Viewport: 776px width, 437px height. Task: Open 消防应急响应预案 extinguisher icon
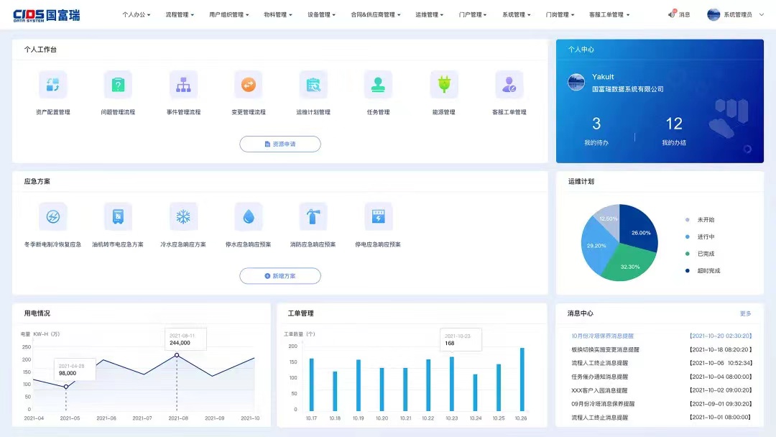click(313, 216)
